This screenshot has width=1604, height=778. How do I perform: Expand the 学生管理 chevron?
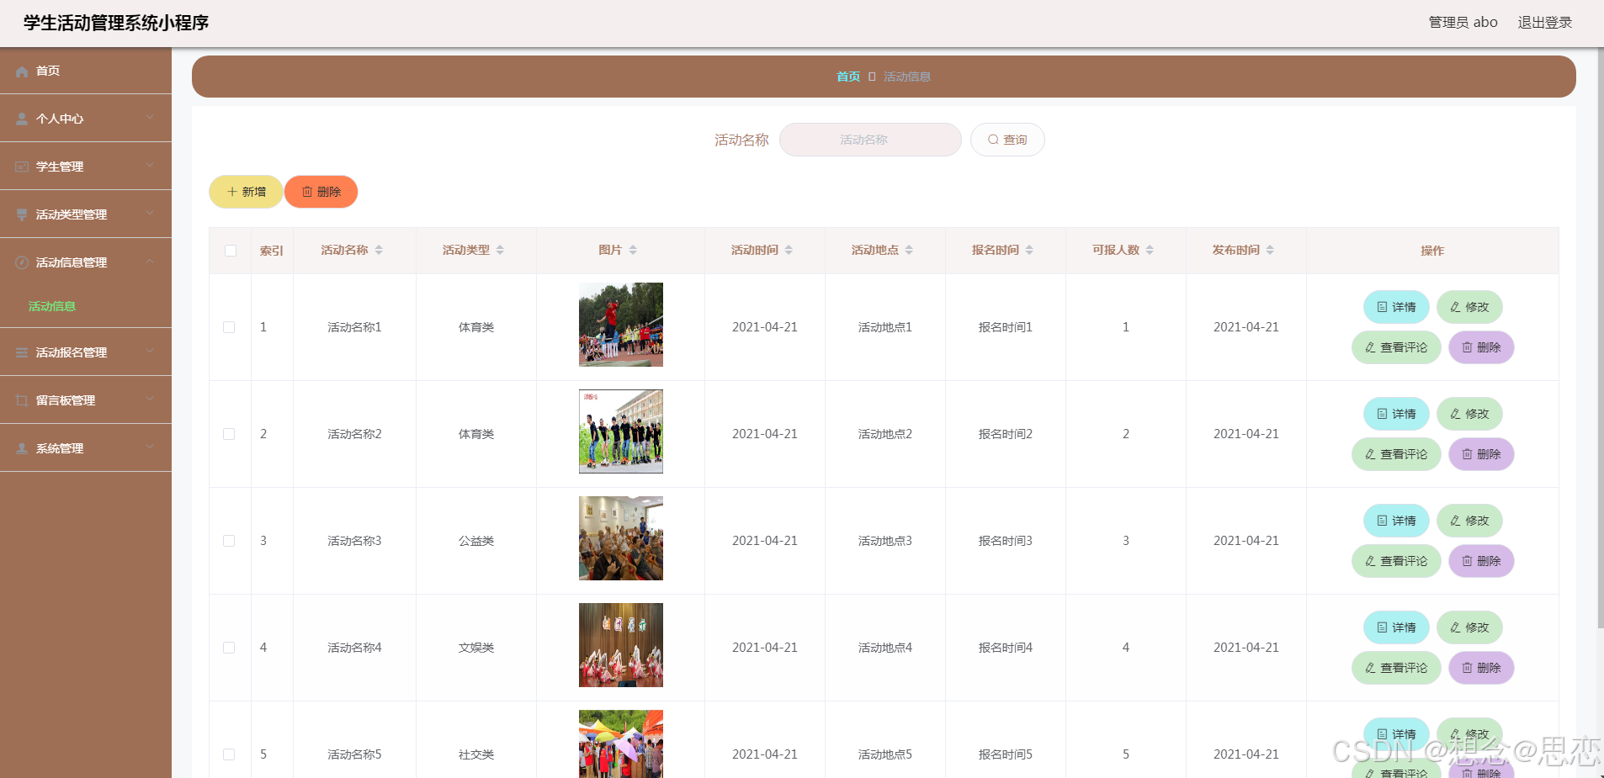coord(150,166)
